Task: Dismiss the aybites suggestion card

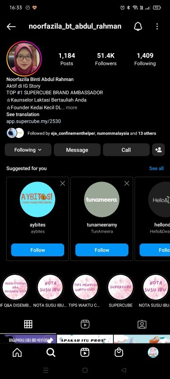Action: [x=63, y=183]
